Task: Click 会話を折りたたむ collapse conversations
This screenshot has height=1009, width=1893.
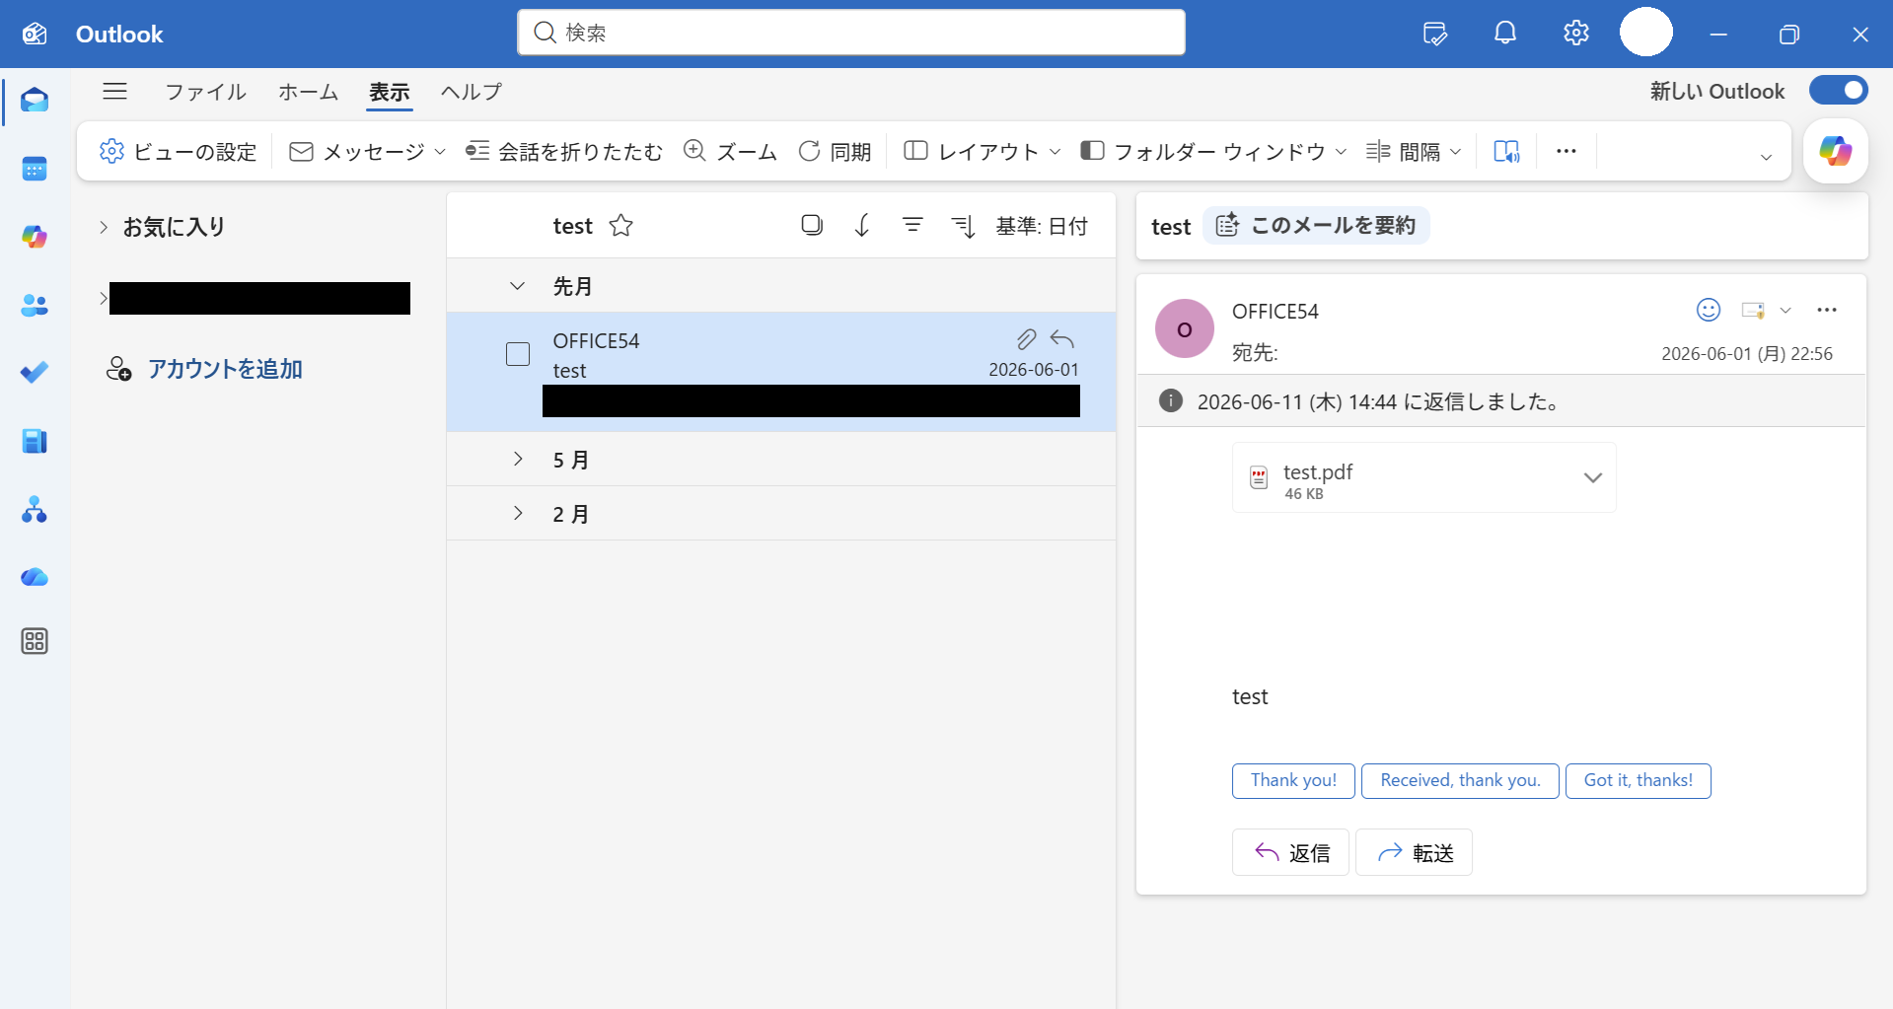Action: tap(564, 151)
